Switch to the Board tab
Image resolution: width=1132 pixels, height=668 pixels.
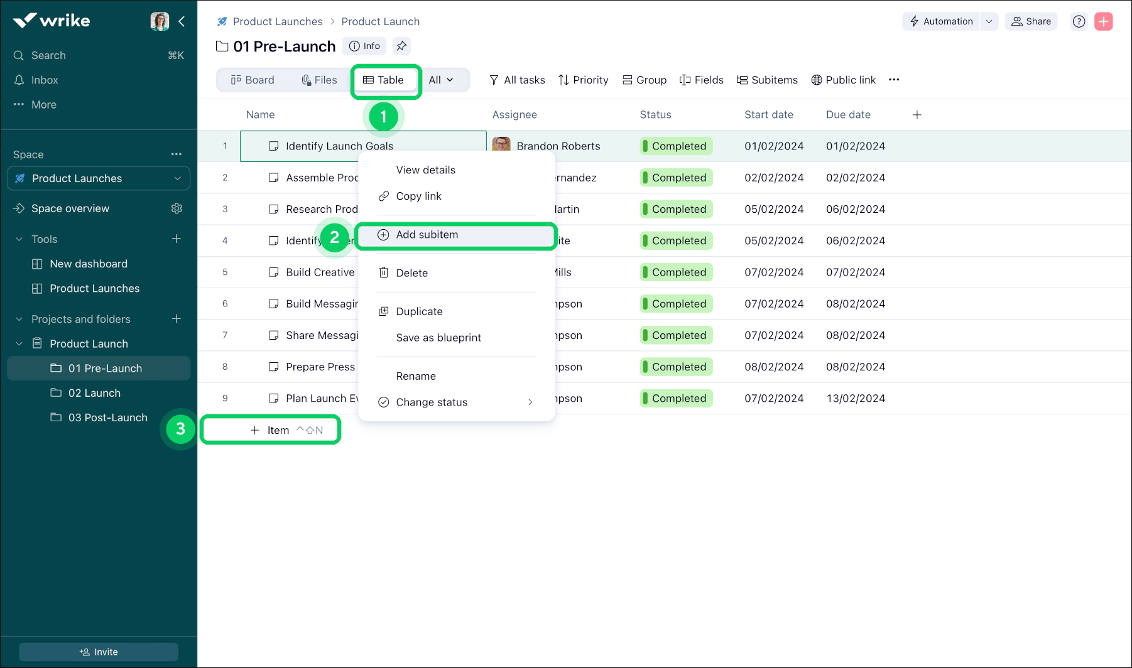coord(253,80)
